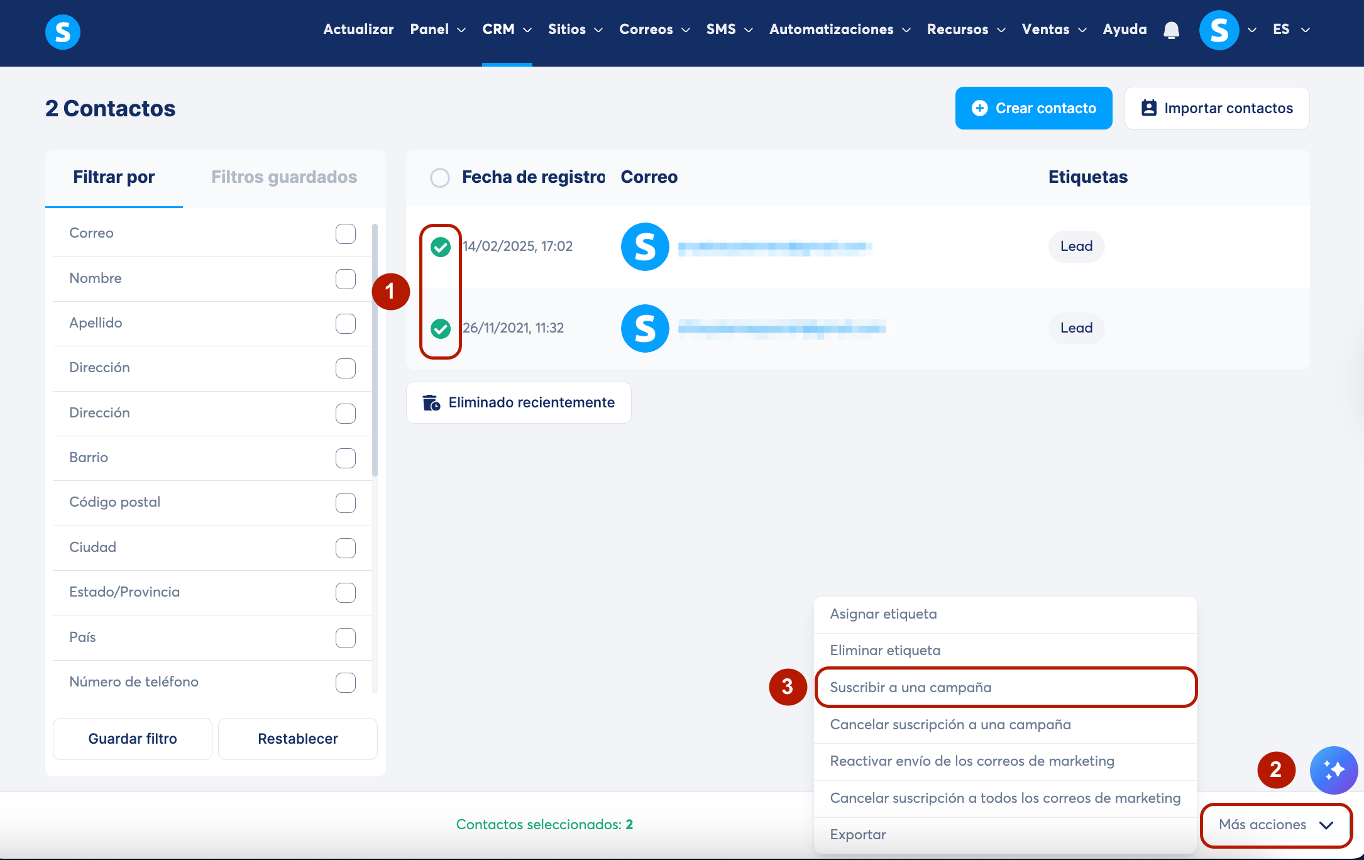Screen dimensions: 1364x860
Task: Enable the Correo filter checkbox
Action: (x=345, y=233)
